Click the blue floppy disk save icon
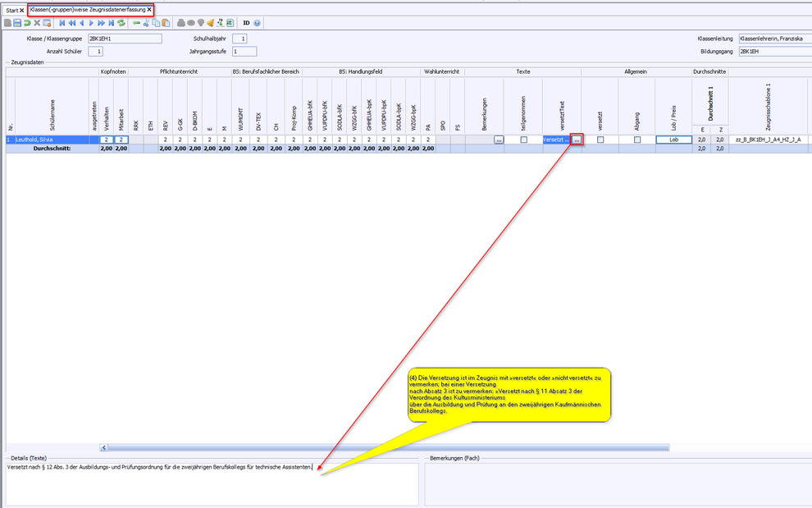Viewport: 812px width, 508px height. coord(17,23)
